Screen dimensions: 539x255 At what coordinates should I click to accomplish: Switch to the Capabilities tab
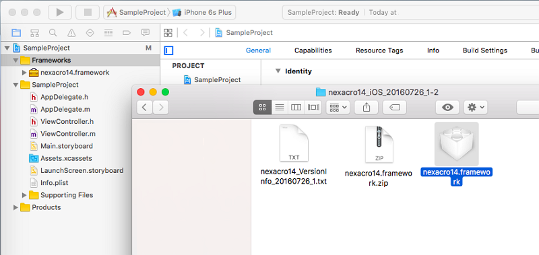pos(313,50)
